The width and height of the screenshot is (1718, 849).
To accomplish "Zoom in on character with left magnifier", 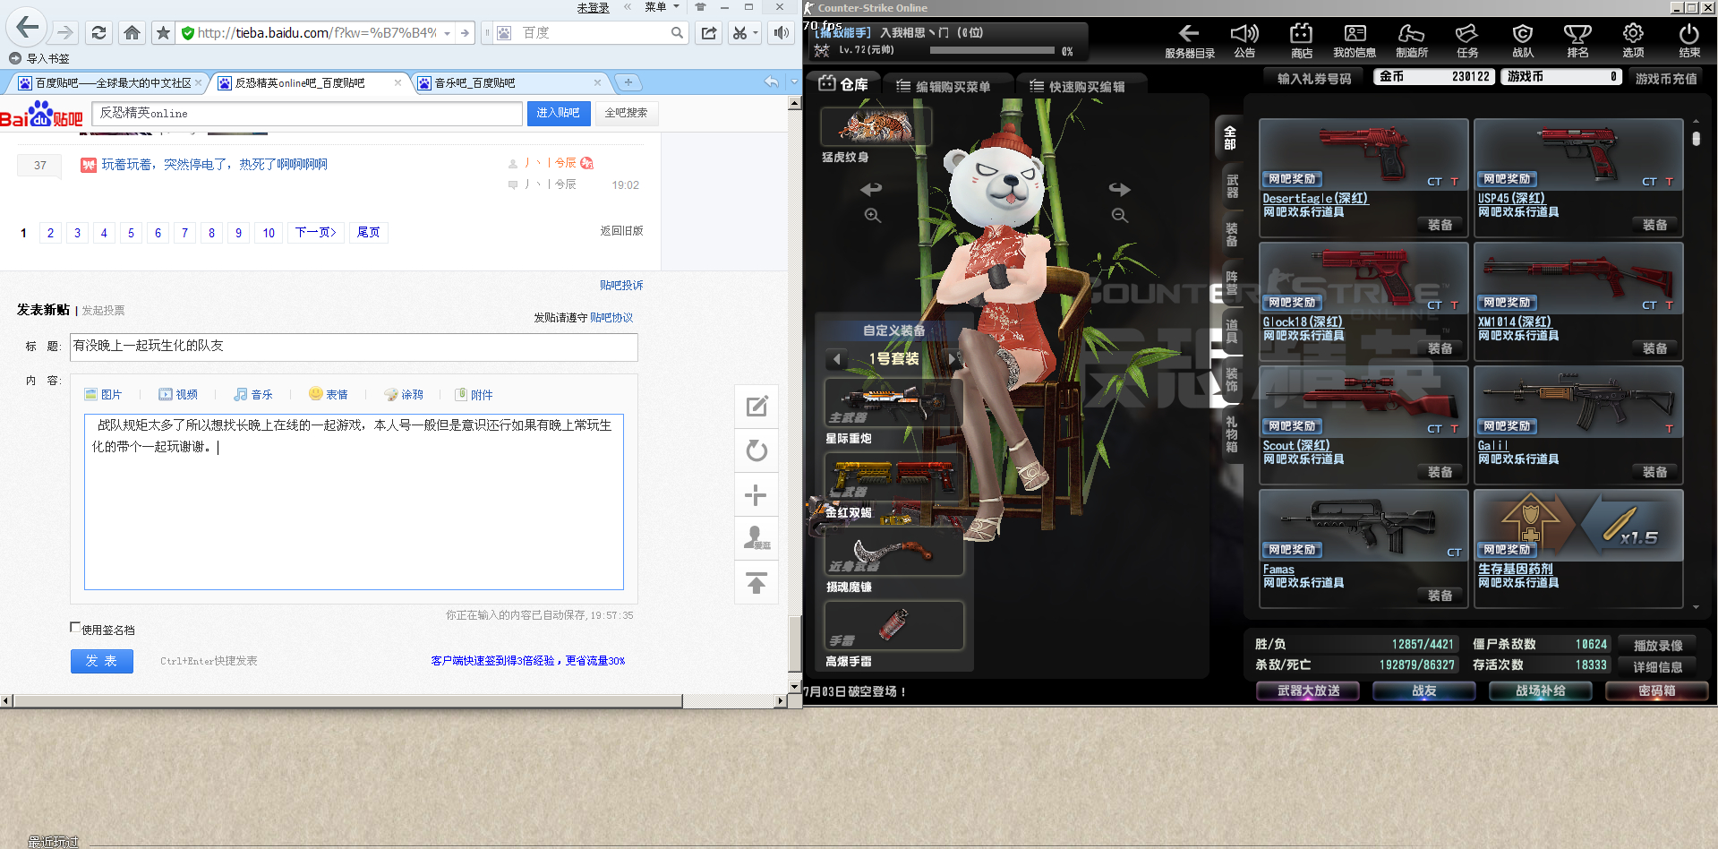I will pos(873,216).
